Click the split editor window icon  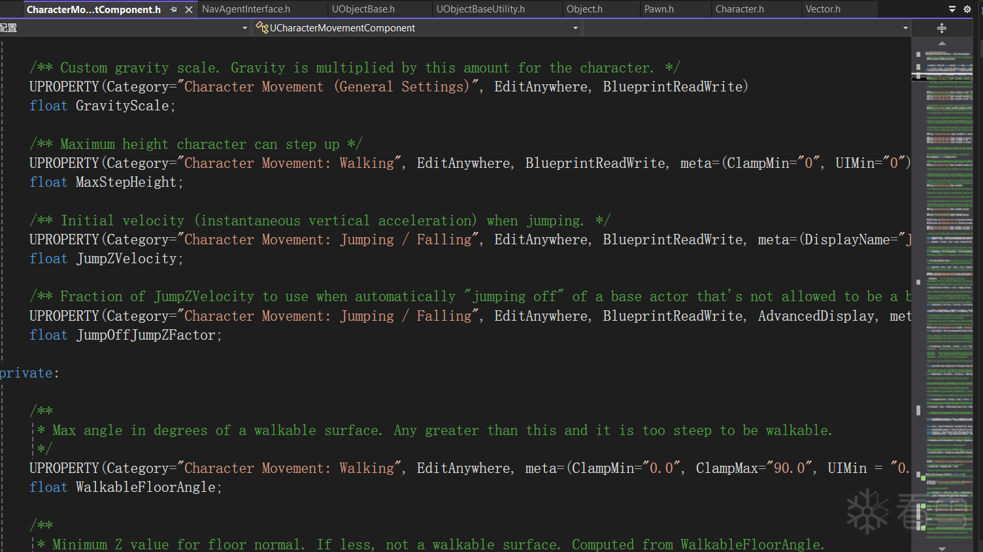point(941,28)
